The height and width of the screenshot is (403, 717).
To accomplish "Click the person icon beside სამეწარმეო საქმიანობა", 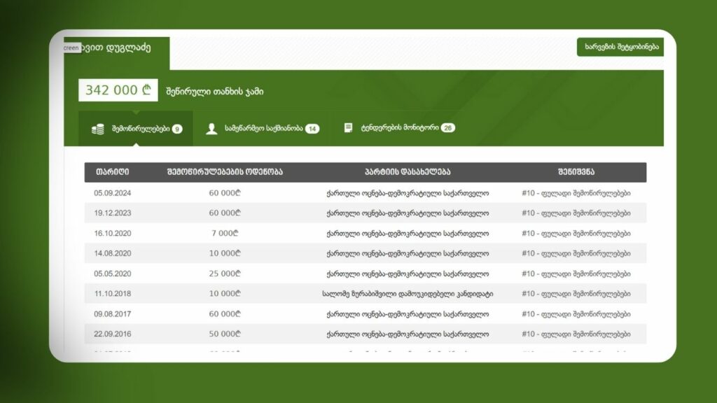I will point(211,129).
